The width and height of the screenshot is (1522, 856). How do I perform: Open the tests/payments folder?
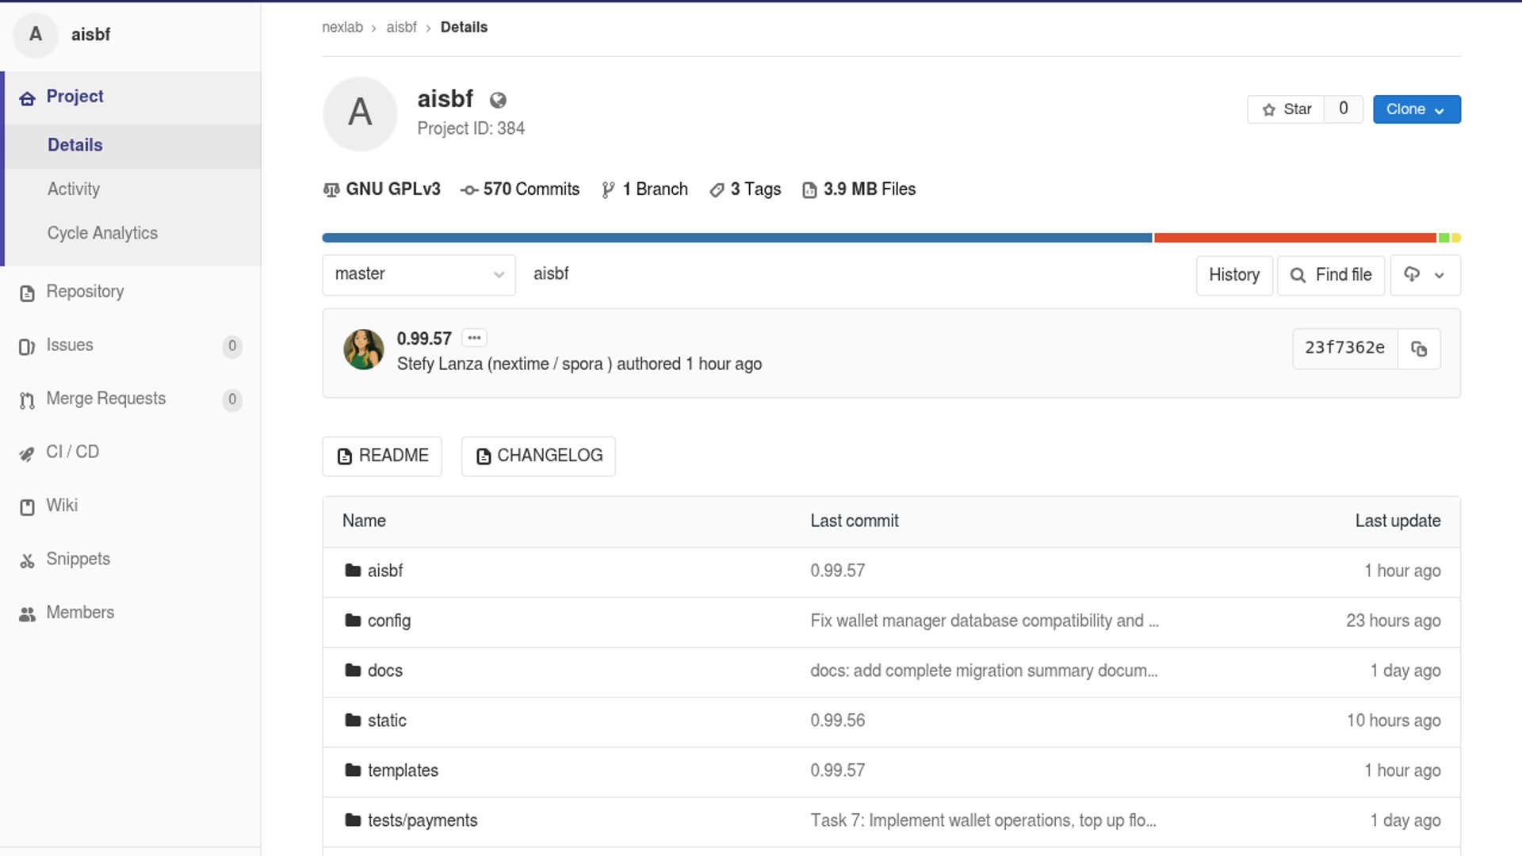pyautogui.click(x=422, y=820)
